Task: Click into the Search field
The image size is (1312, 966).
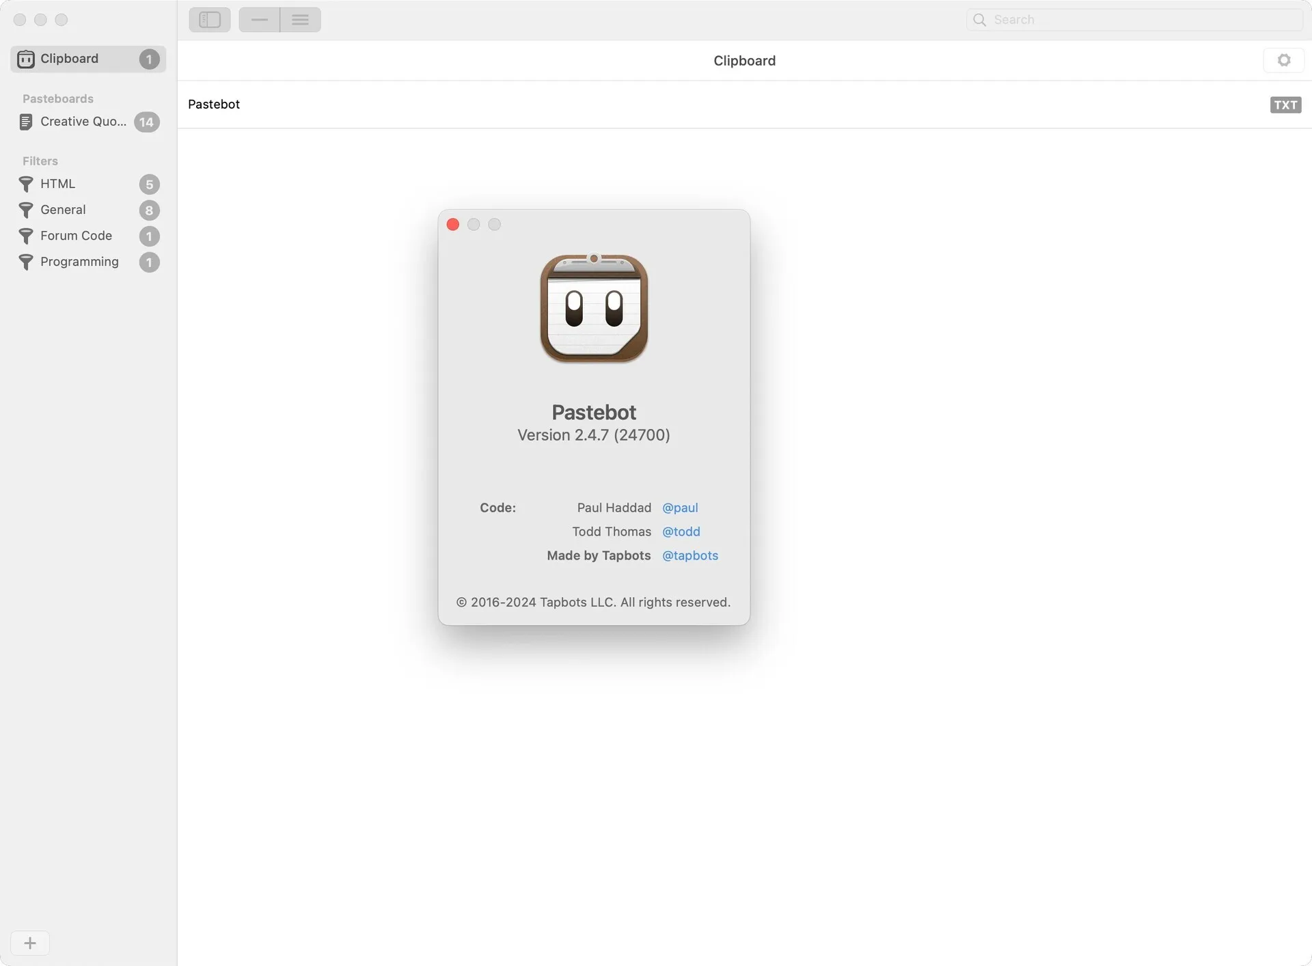Action: click(1134, 20)
